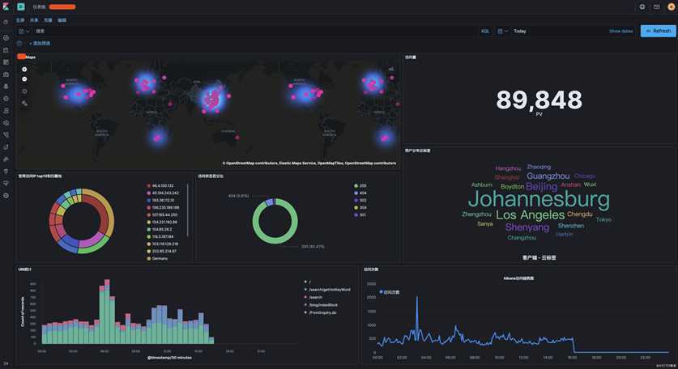
Task: Open Management gear icon in sidebar
Action: pyautogui.click(x=6, y=195)
